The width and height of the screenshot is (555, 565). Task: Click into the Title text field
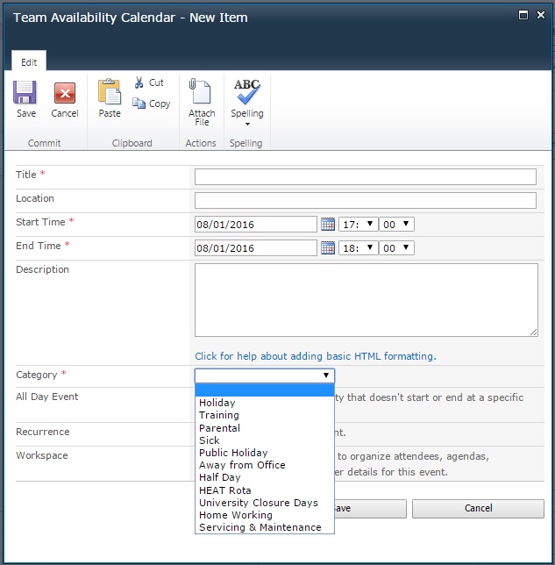tap(365, 177)
